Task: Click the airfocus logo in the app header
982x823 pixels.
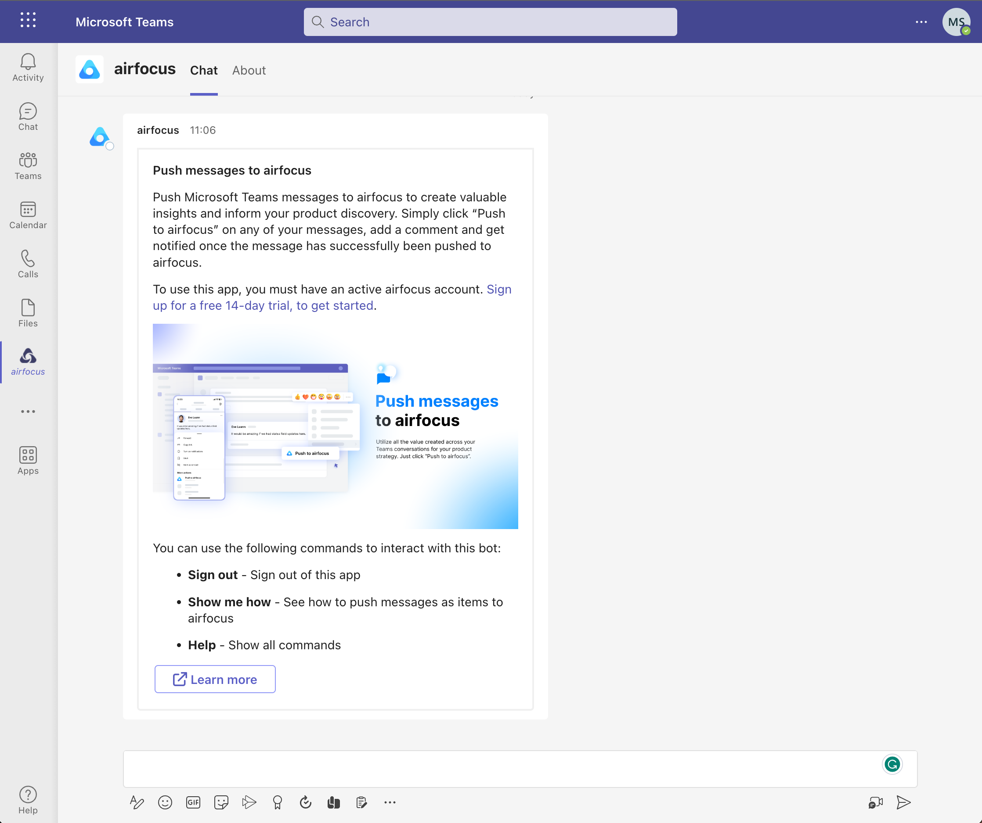Action: (89, 70)
